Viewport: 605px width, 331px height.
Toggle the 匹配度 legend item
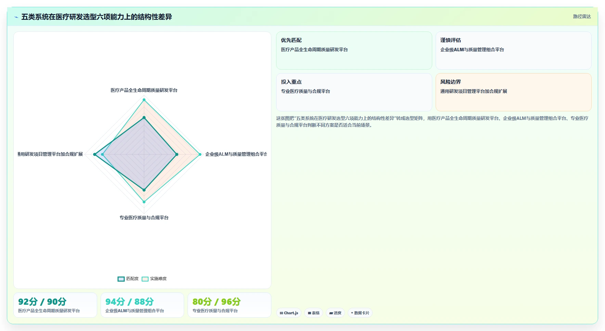[x=128, y=279]
